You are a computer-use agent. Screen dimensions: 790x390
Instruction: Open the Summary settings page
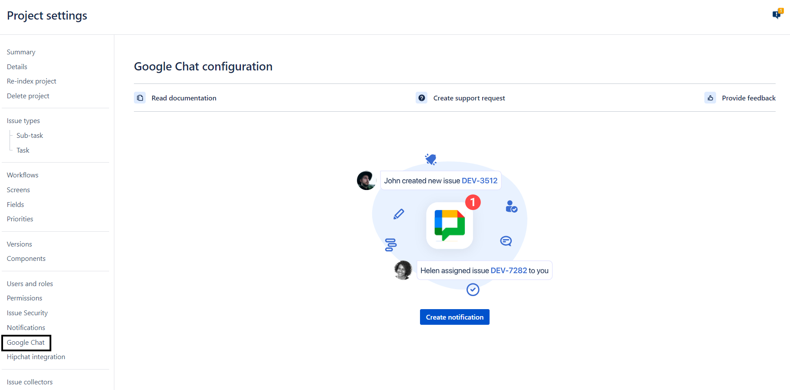21,52
